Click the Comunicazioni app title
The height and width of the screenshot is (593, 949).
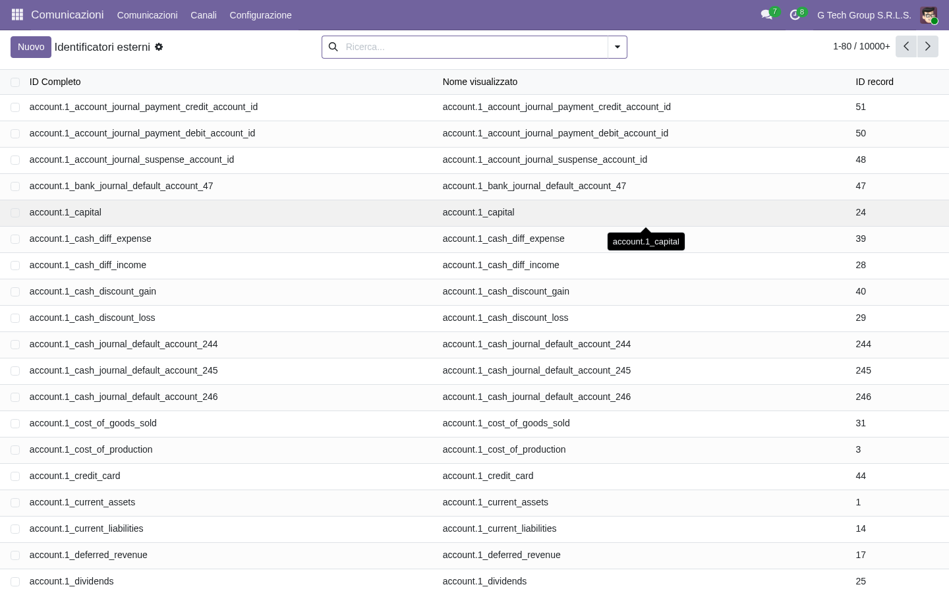67,14
